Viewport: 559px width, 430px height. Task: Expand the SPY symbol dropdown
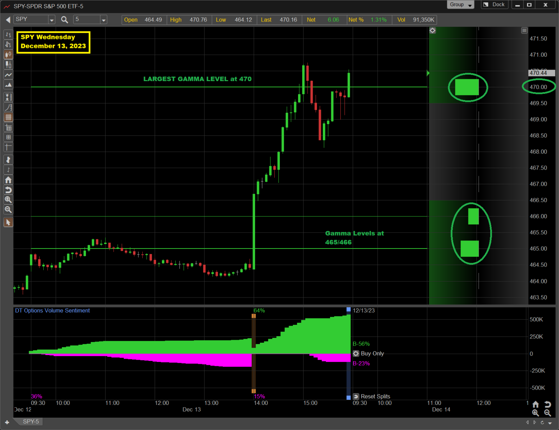point(52,20)
